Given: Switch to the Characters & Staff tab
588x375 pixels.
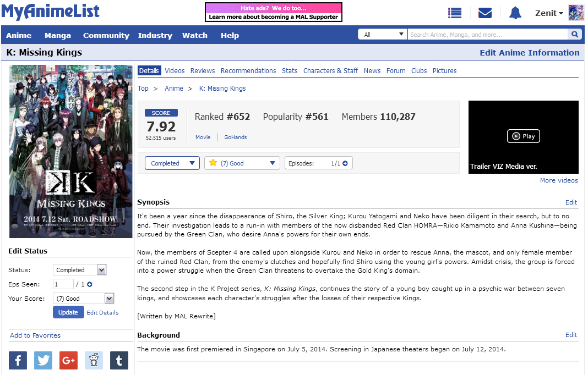Looking at the screenshot, I should pyautogui.click(x=330, y=71).
